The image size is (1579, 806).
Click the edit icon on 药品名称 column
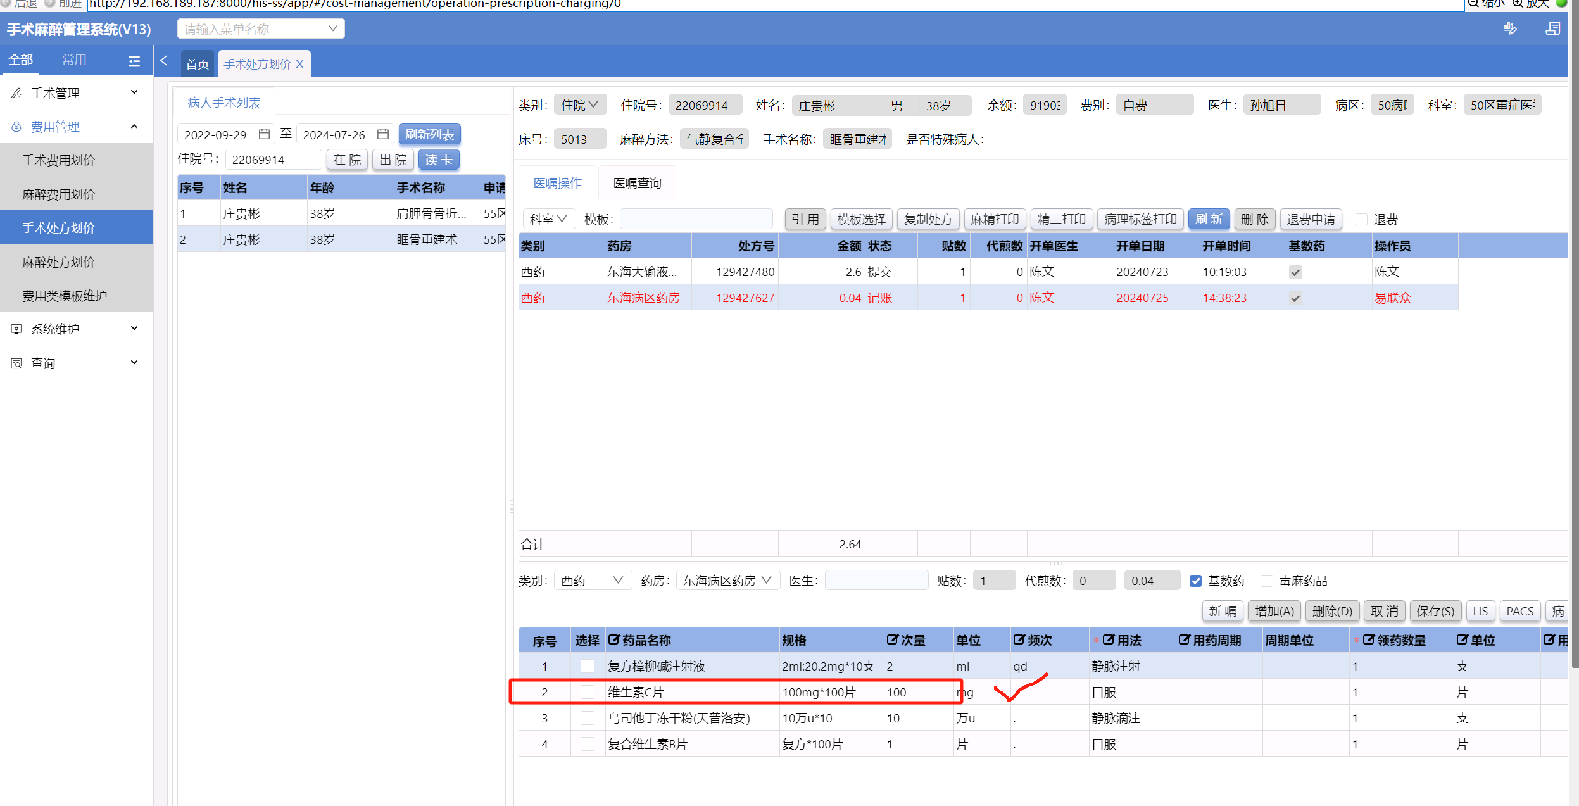pyautogui.click(x=613, y=639)
